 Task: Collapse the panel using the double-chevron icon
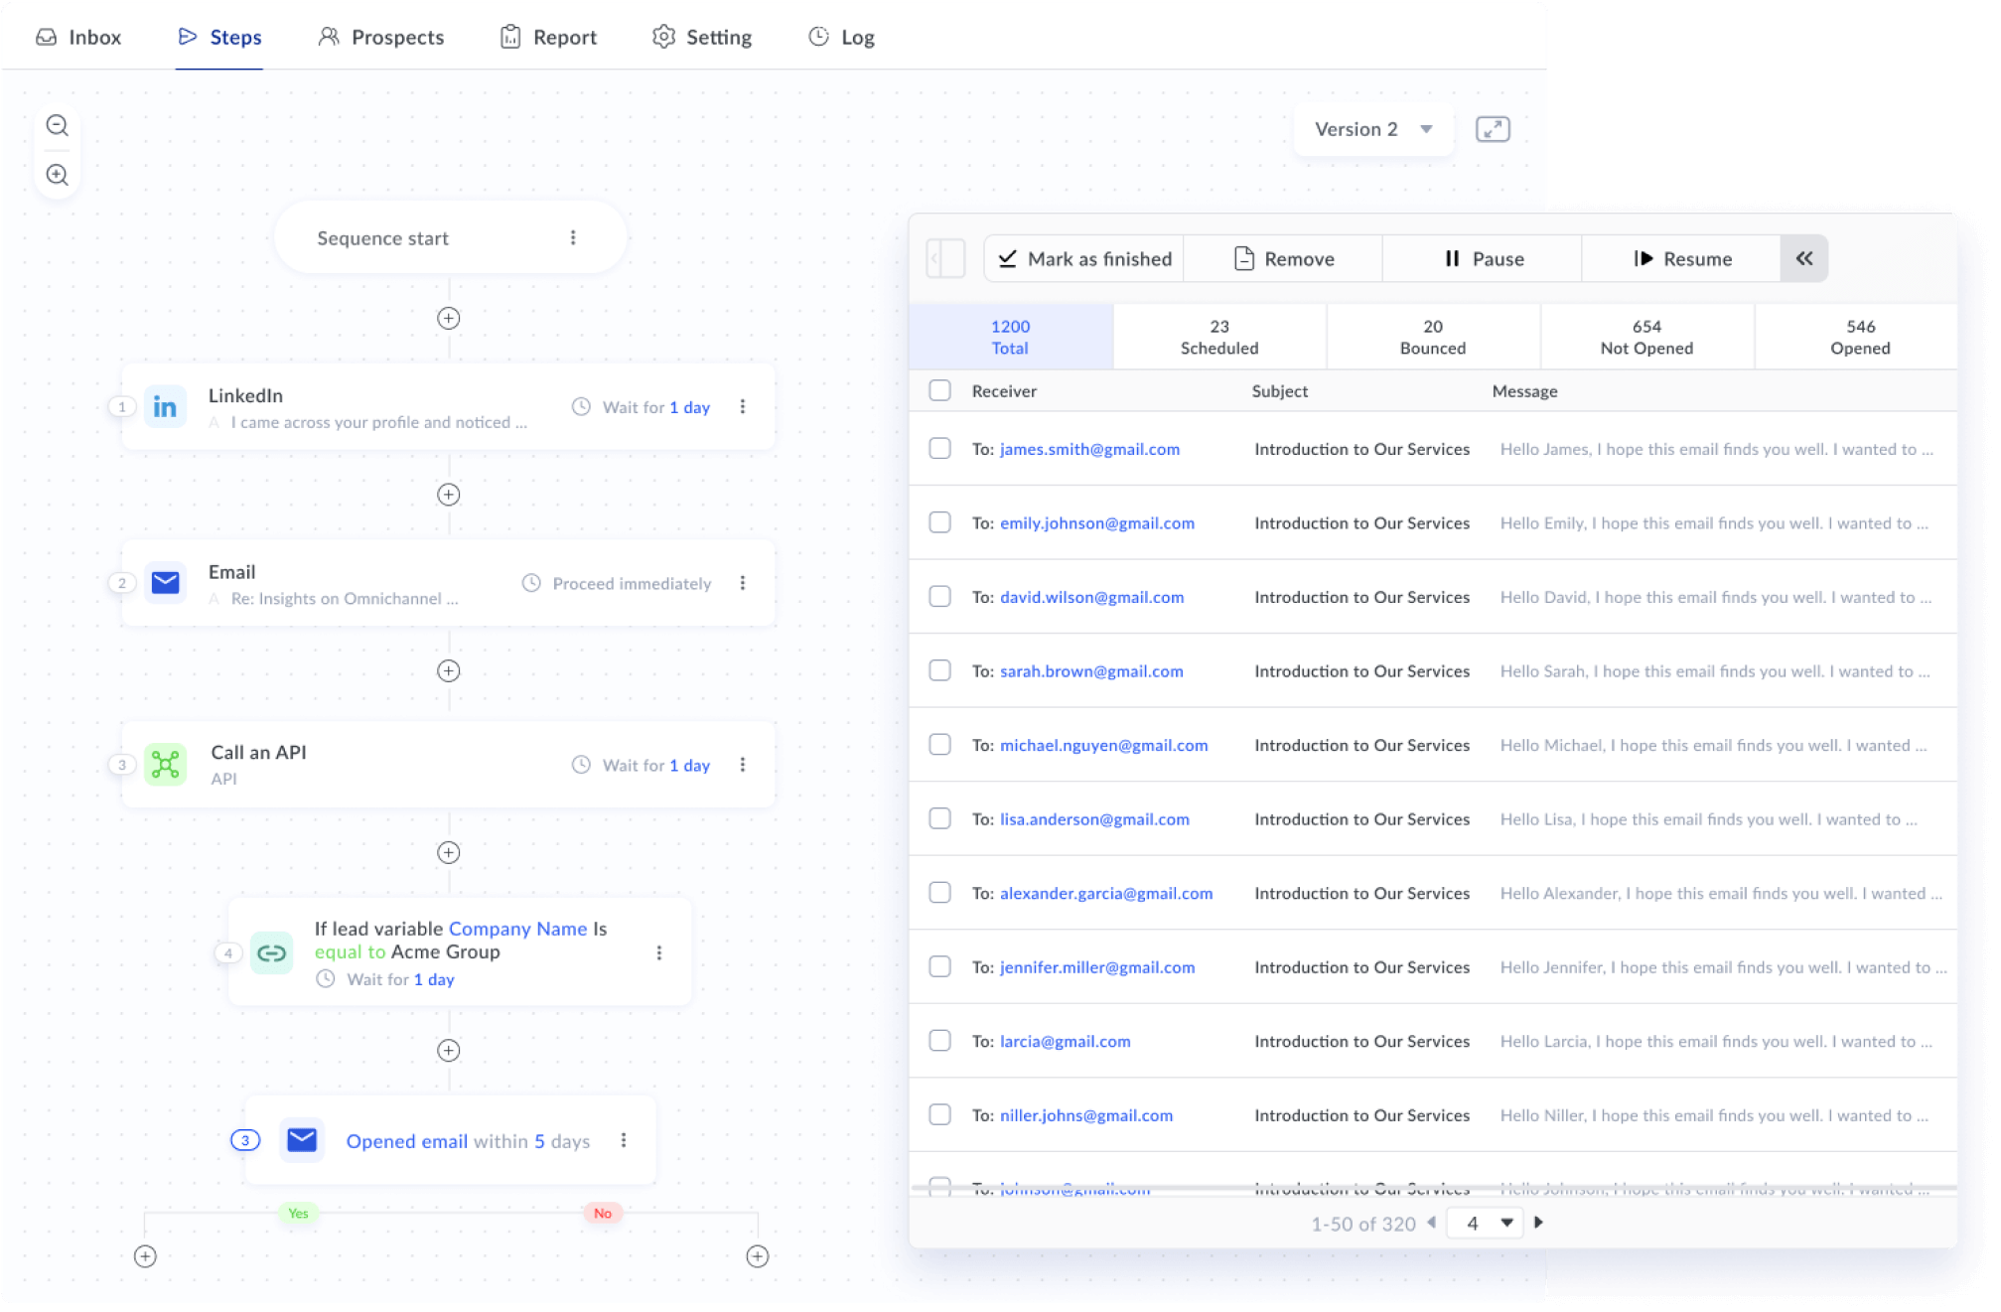click(x=1803, y=258)
